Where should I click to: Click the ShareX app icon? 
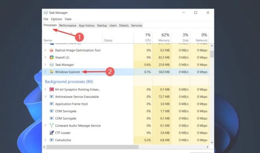point(52,58)
